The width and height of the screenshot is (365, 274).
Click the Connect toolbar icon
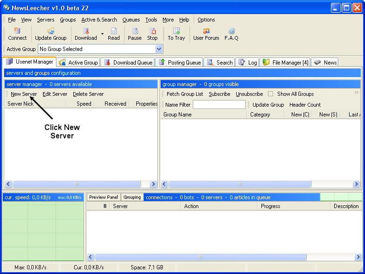[x=17, y=31]
